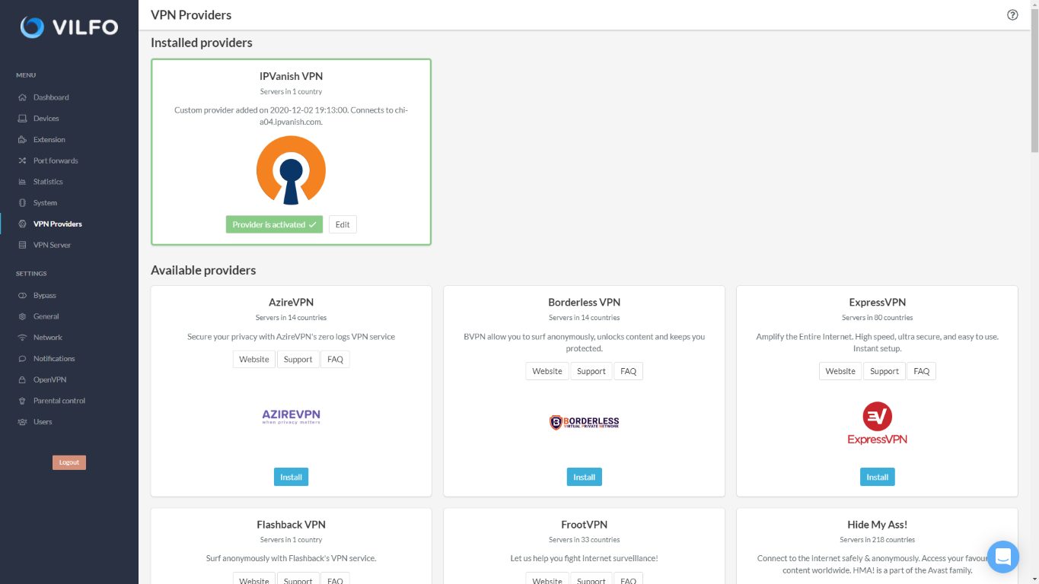Click the Port forwards shuffle icon
This screenshot has height=584, width=1039.
pos(23,161)
